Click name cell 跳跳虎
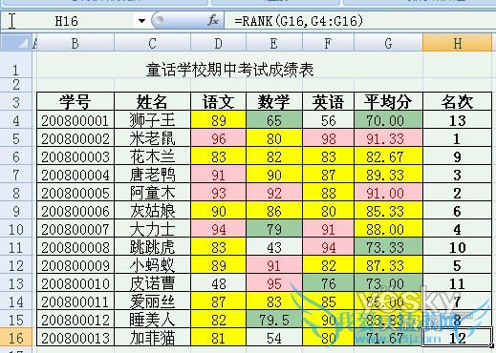The image size is (496, 353). (x=152, y=247)
